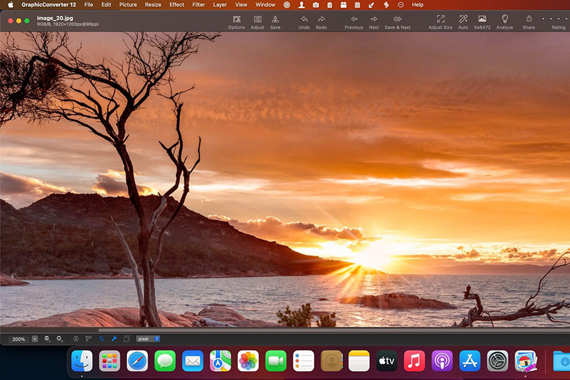
Task: Show image information via the info icon
Action: click(x=75, y=339)
